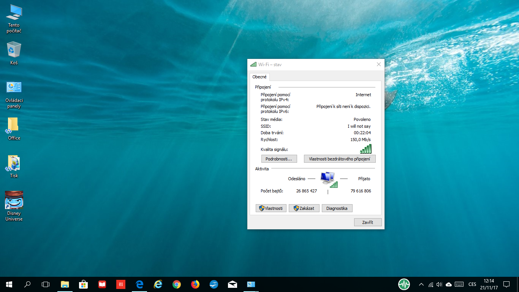The width and height of the screenshot is (519, 292).
Task: Open the CES input language switcher
Action: point(472,284)
